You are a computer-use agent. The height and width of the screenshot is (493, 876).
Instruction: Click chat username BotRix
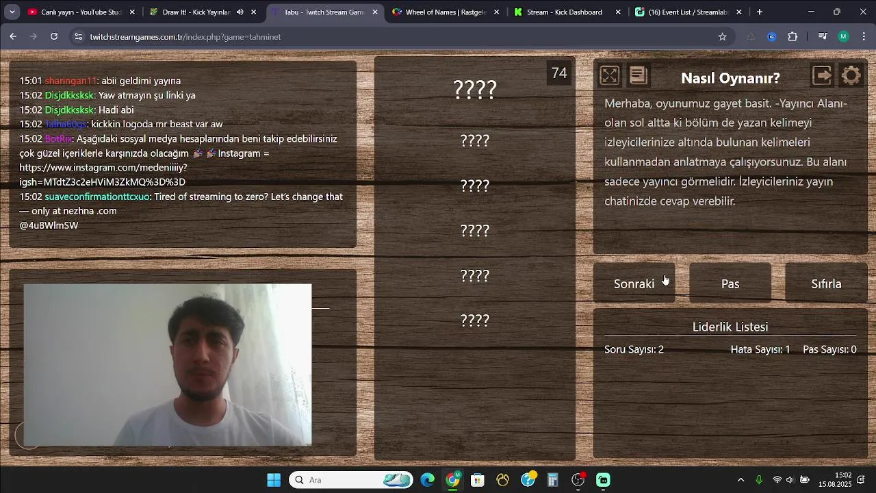coord(58,138)
